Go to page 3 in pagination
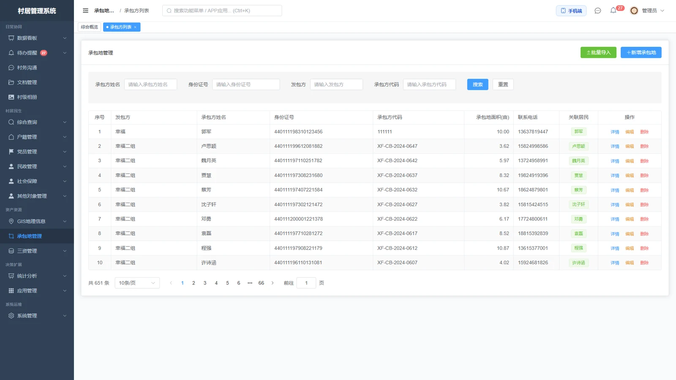This screenshot has height=380, width=676. pyautogui.click(x=205, y=283)
